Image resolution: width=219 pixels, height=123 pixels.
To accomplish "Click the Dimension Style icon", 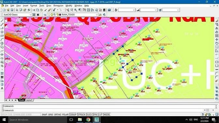I will point(138,10).
